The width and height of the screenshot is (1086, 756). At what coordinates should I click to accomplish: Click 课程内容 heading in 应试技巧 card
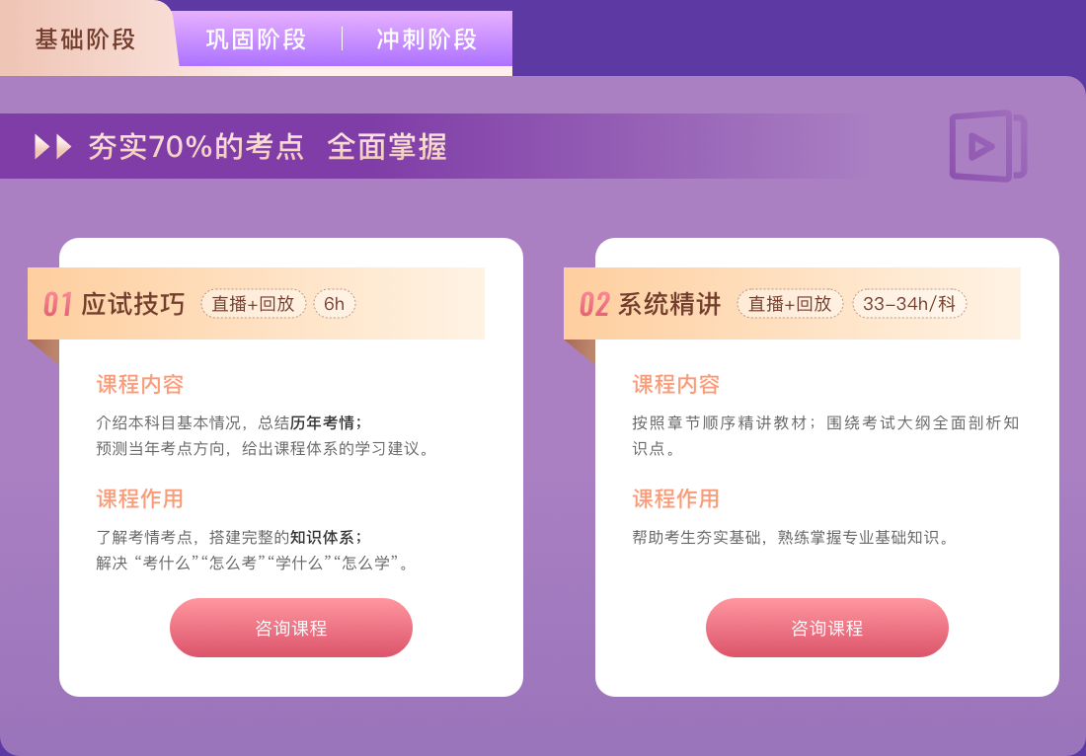[x=140, y=384]
